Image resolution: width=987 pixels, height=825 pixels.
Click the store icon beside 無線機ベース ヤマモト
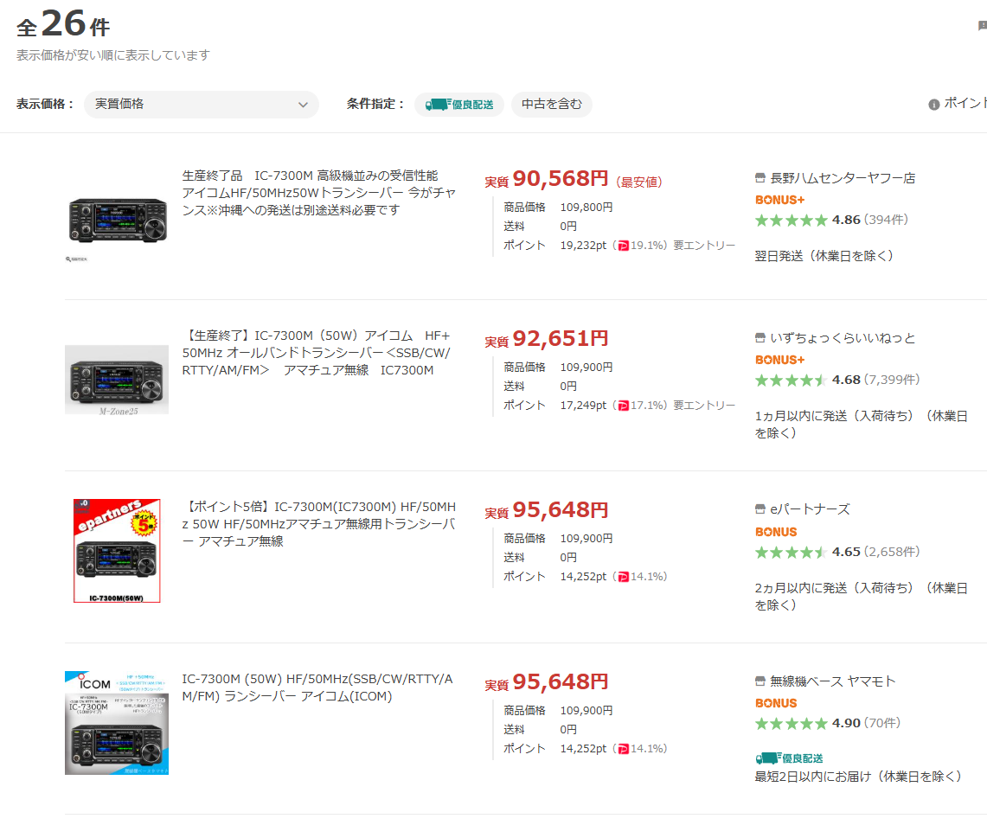760,681
